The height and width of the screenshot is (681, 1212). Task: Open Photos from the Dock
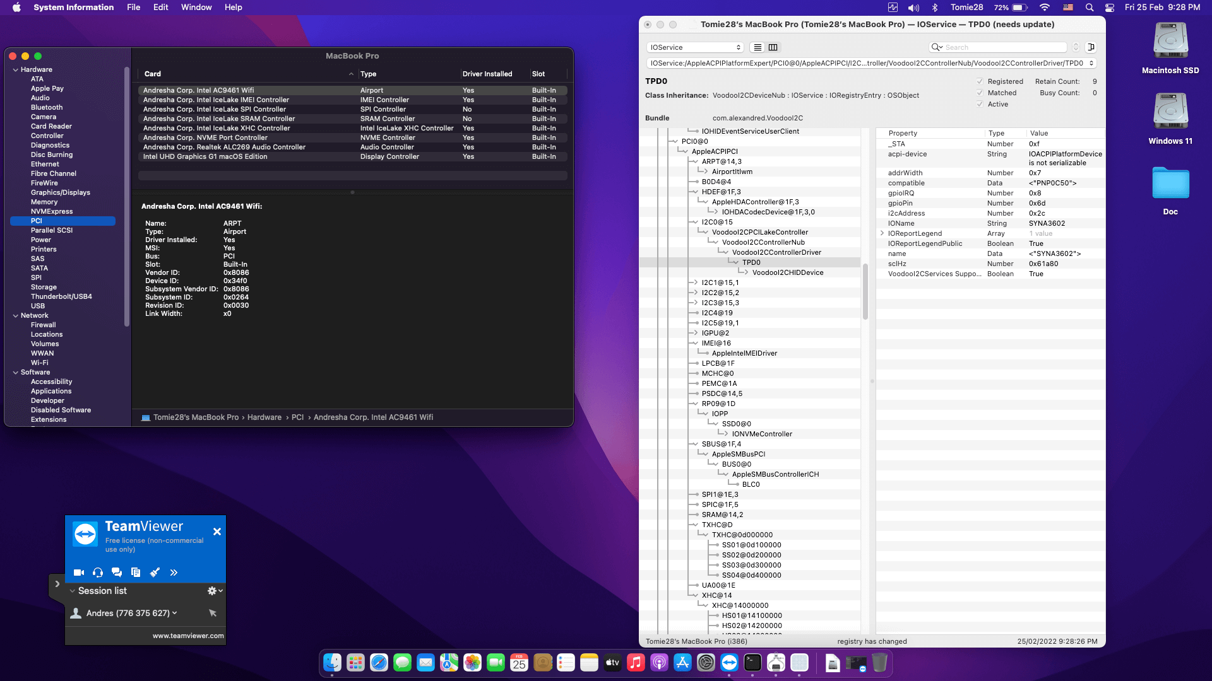click(x=472, y=663)
